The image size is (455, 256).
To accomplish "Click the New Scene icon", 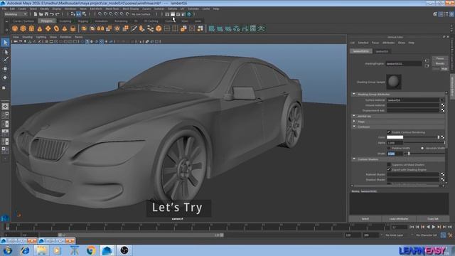I will [x=36, y=14].
